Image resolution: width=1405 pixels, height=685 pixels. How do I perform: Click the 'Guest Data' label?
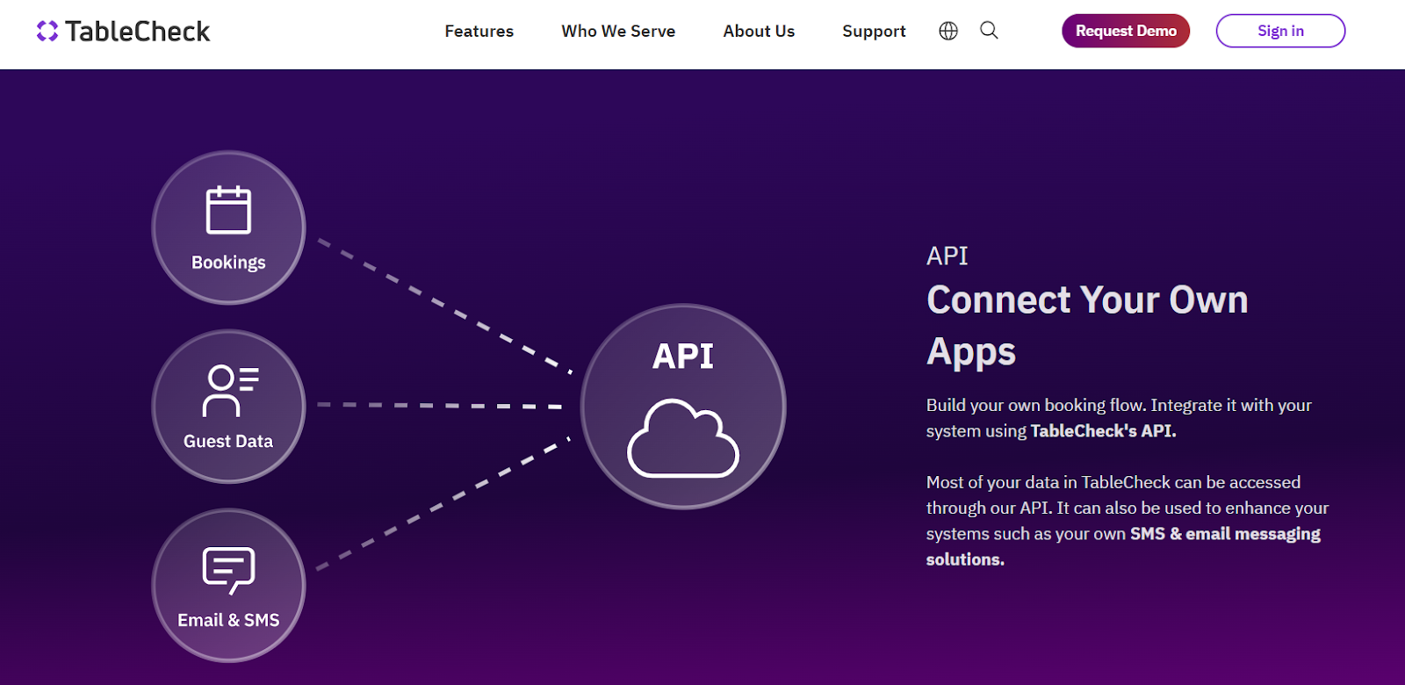coord(228,441)
